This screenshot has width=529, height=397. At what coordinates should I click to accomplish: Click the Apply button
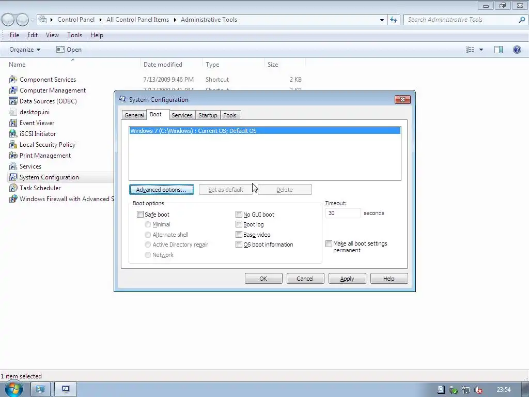[x=347, y=279]
